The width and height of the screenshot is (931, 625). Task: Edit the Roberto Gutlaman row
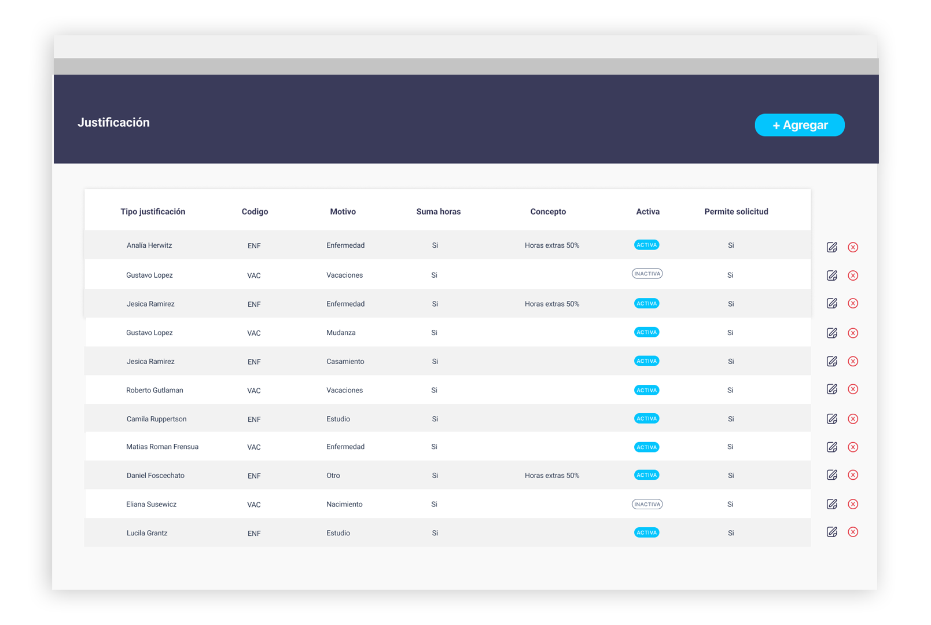point(831,389)
